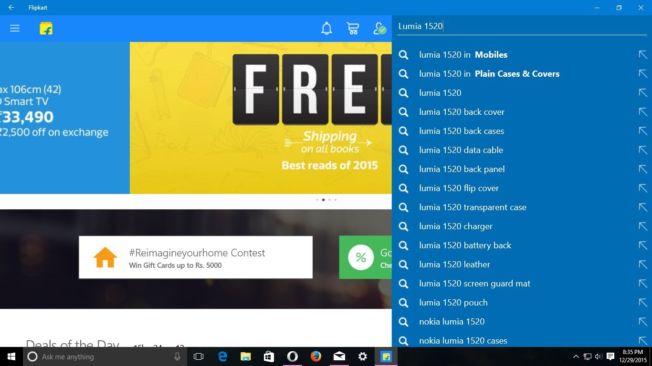
Task: Select the third banner carousel dot
Action: click(x=329, y=200)
